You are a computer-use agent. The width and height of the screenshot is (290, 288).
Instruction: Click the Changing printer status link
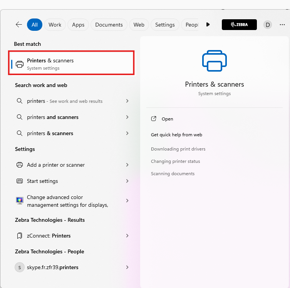(175, 161)
